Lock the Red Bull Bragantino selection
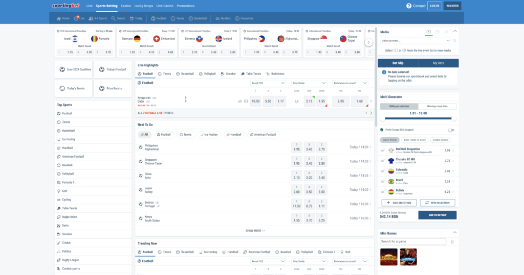Image resolution: width=524 pixels, height=275 pixels. [383, 151]
